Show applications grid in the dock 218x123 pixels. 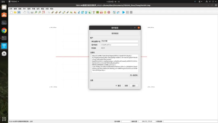click(x=4, y=119)
